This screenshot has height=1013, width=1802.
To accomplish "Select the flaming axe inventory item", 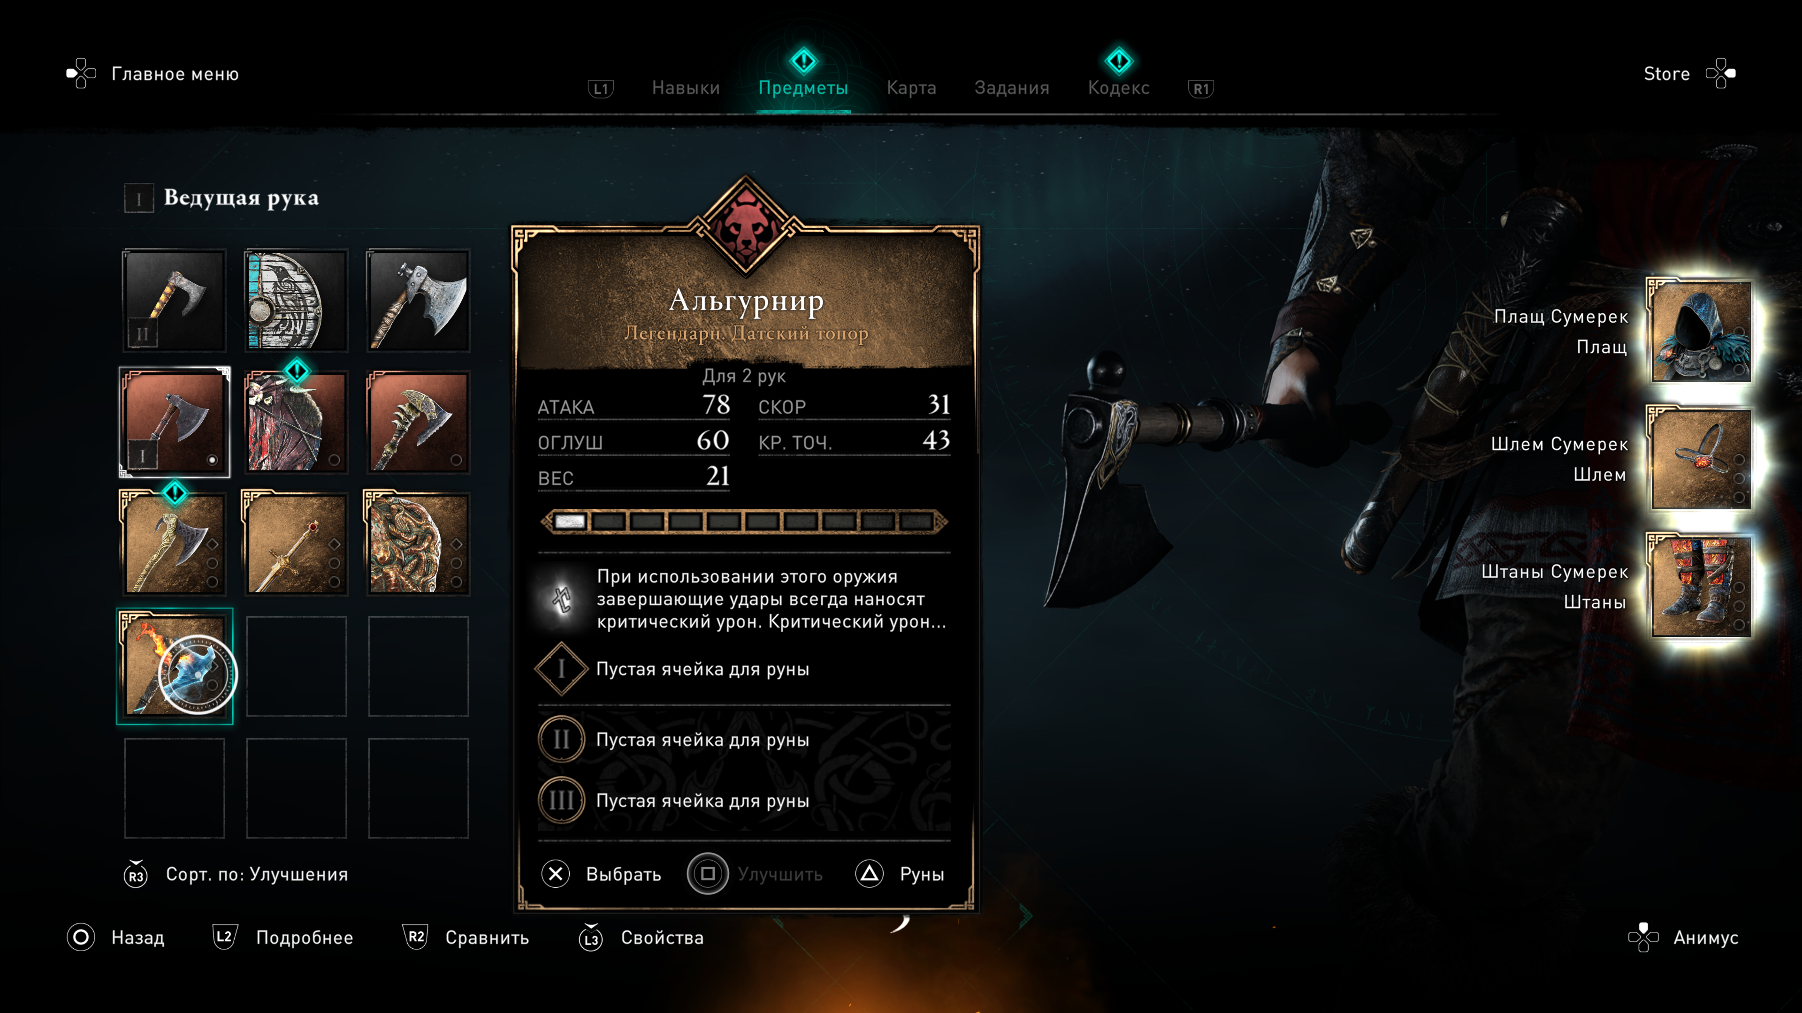I will (175, 665).
